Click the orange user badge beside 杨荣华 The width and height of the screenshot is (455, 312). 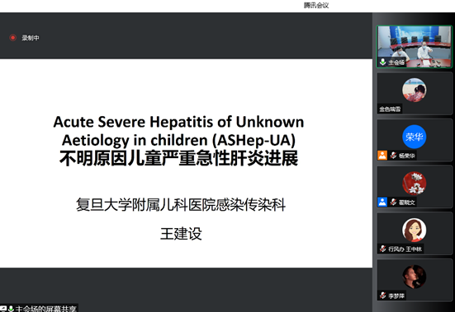(x=382, y=156)
